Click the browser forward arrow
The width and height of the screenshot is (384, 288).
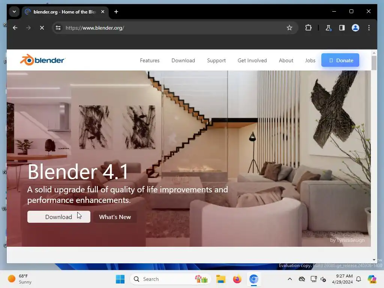28,28
